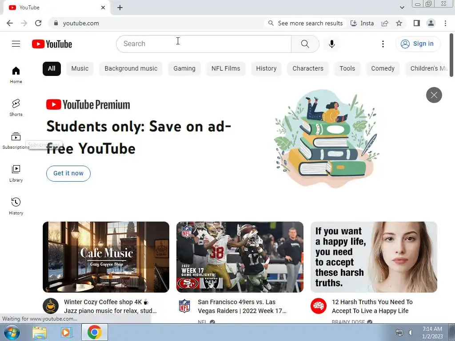The width and height of the screenshot is (455, 341).
Task: Select the Characters filter chip
Action: coord(308,69)
